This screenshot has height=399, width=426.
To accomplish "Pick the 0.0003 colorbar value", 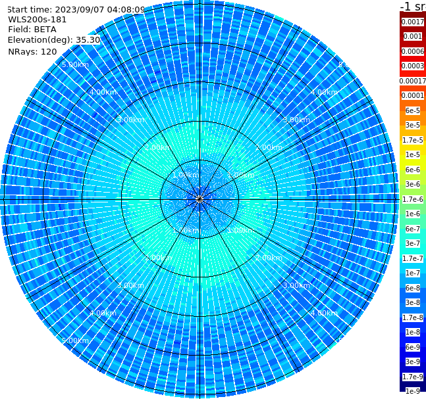I will pos(413,66).
